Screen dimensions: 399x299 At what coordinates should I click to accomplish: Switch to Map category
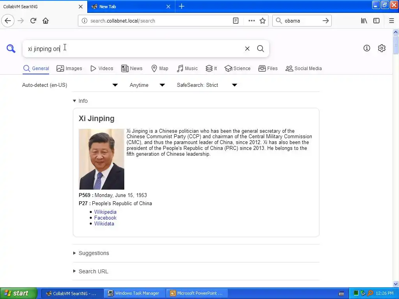(x=160, y=69)
